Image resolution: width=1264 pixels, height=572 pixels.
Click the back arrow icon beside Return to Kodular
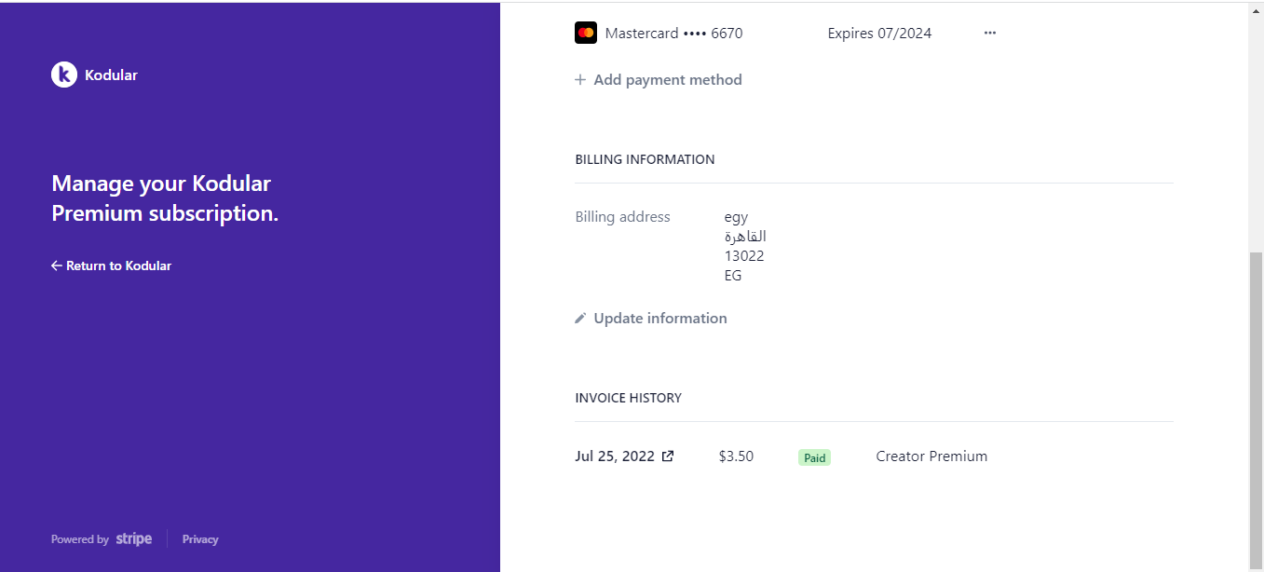click(x=57, y=266)
